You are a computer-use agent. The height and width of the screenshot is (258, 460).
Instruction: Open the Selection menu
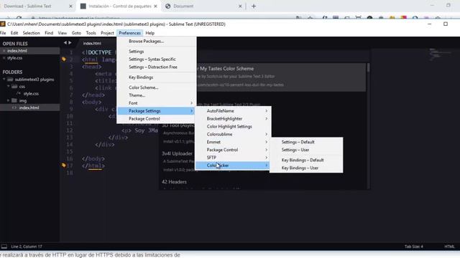click(x=31, y=33)
